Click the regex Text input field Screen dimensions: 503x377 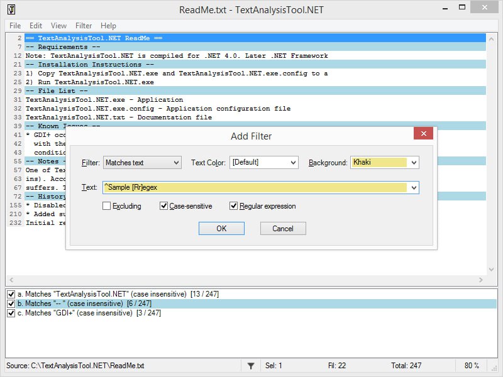255,187
